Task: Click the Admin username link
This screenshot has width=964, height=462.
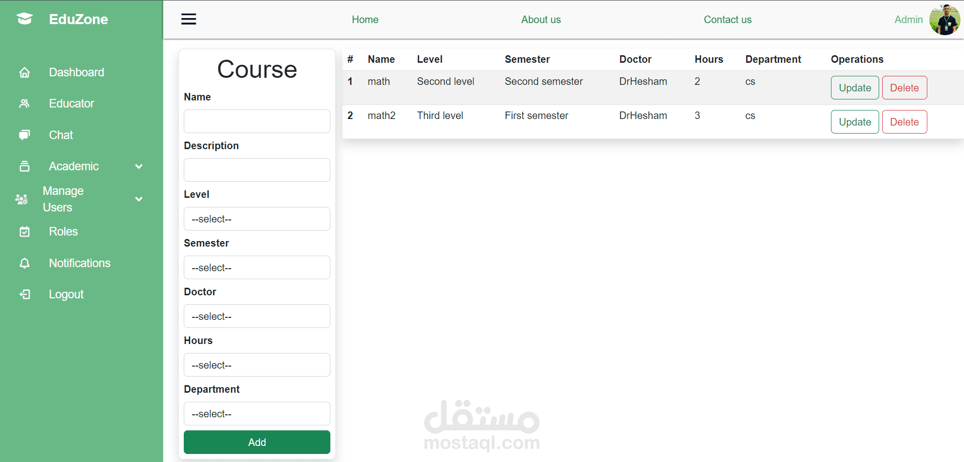Action: click(909, 20)
